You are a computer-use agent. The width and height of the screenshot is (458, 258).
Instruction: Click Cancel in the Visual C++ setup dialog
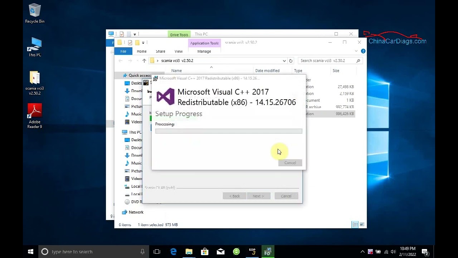tap(290, 163)
